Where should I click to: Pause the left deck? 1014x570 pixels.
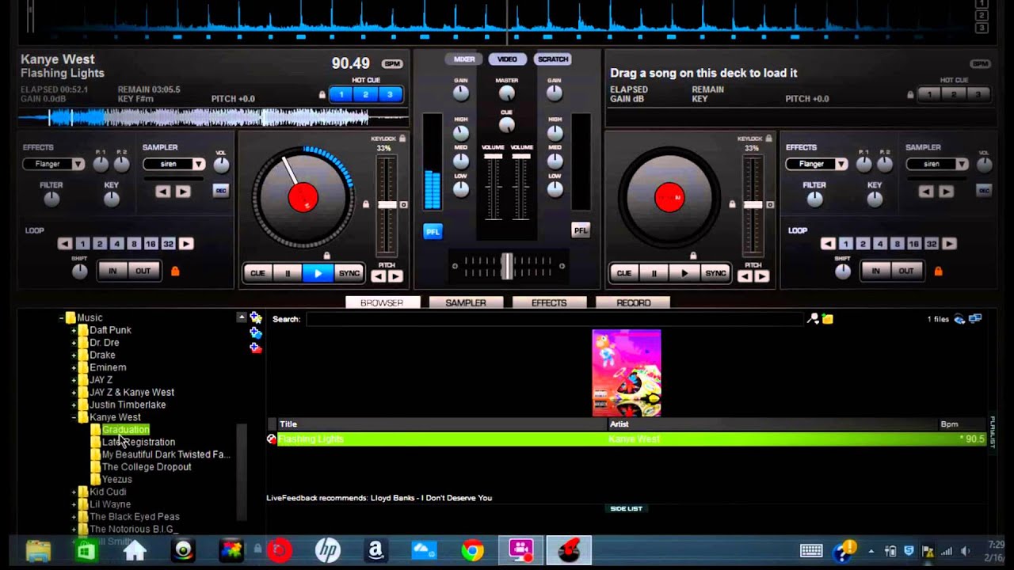[288, 273]
